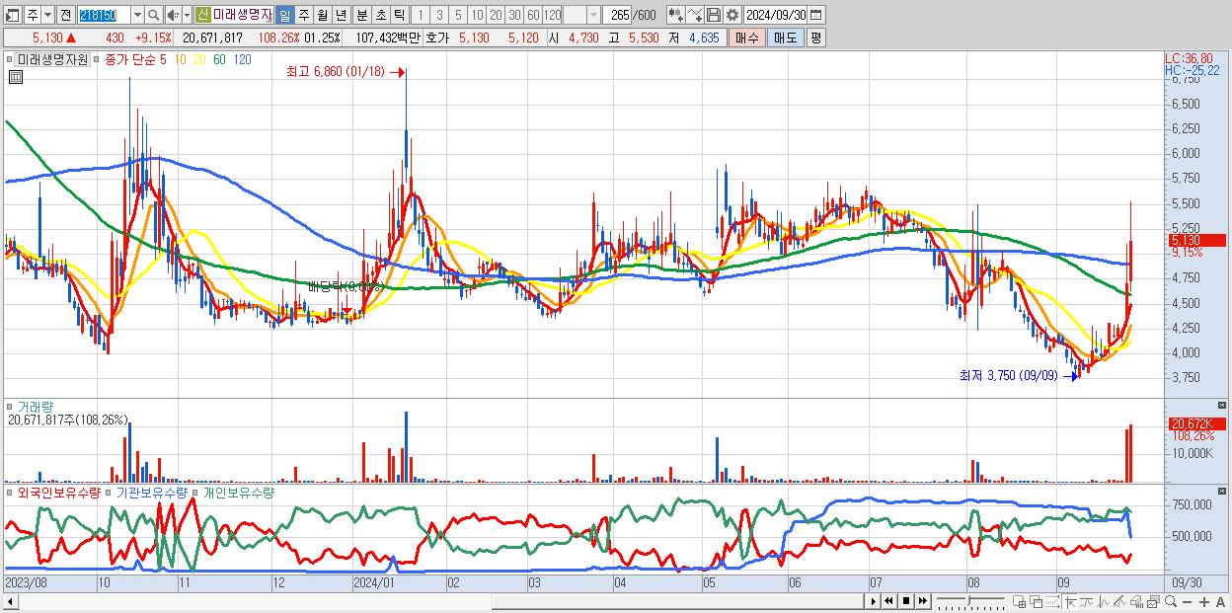Click the add line indicator icon
The image size is (1232, 613).
tap(695, 15)
